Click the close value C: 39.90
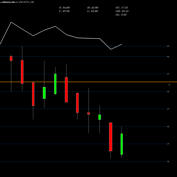177x177 pixels. pyautogui.click(x=64, y=11)
